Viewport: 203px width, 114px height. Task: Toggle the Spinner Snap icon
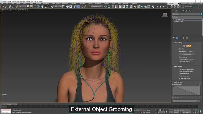click(85, 7)
